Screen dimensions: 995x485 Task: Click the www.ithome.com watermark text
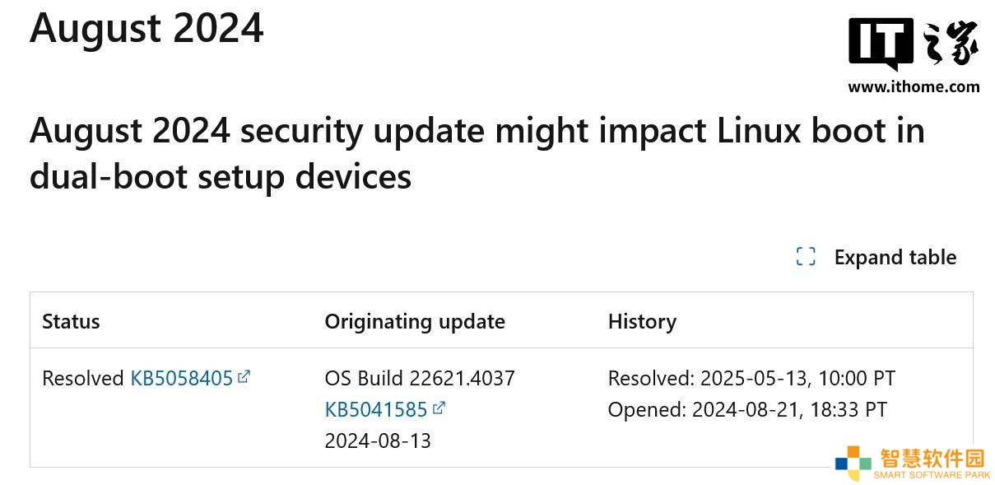(x=914, y=86)
